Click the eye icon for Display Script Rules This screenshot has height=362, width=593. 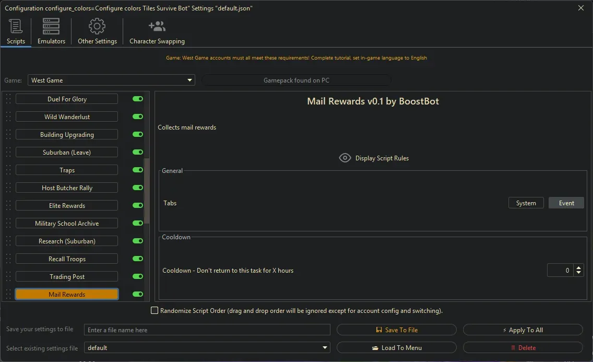point(345,158)
